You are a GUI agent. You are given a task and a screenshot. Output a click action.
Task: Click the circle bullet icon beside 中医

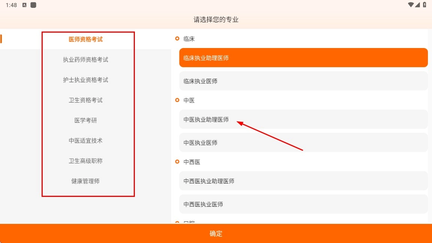coord(177,100)
